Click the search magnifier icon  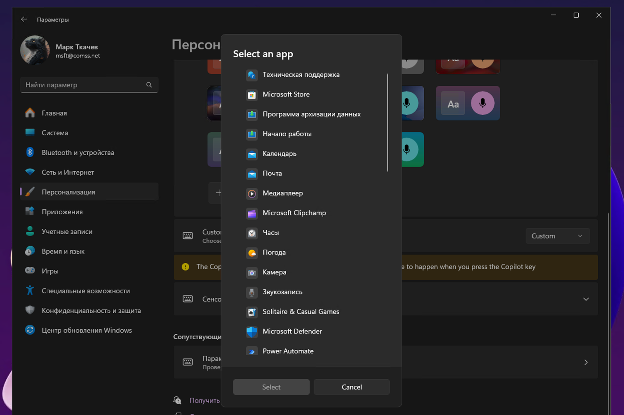149,85
